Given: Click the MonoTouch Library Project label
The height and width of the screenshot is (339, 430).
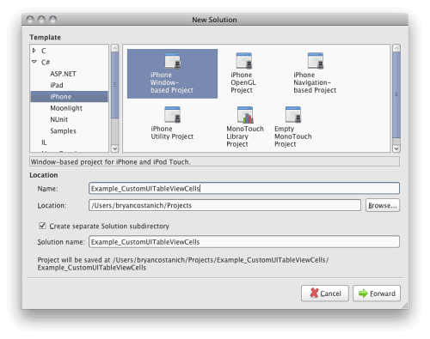Looking at the screenshot, I should coord(245,136).
